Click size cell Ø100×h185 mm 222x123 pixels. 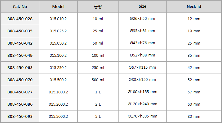pos(142,92)
